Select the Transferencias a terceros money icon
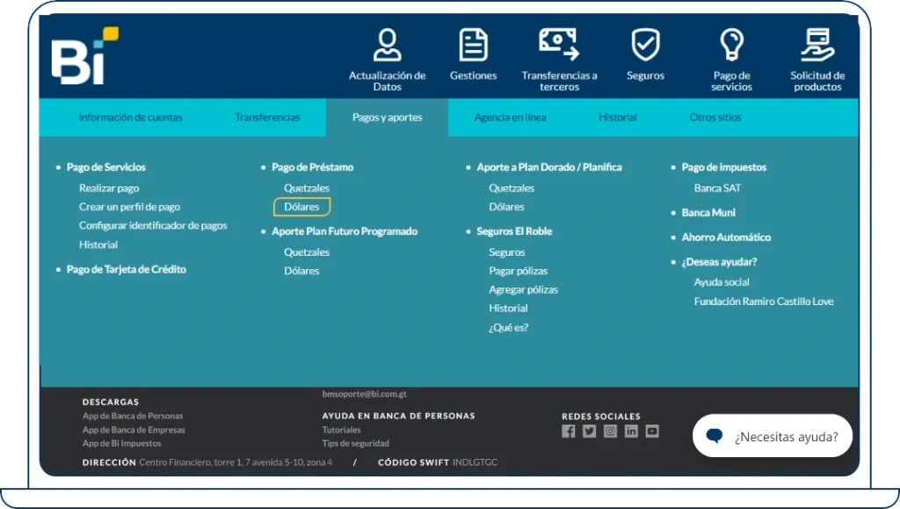Image resolution: width=900 pixels, height=509 pixels. point(559,44)
